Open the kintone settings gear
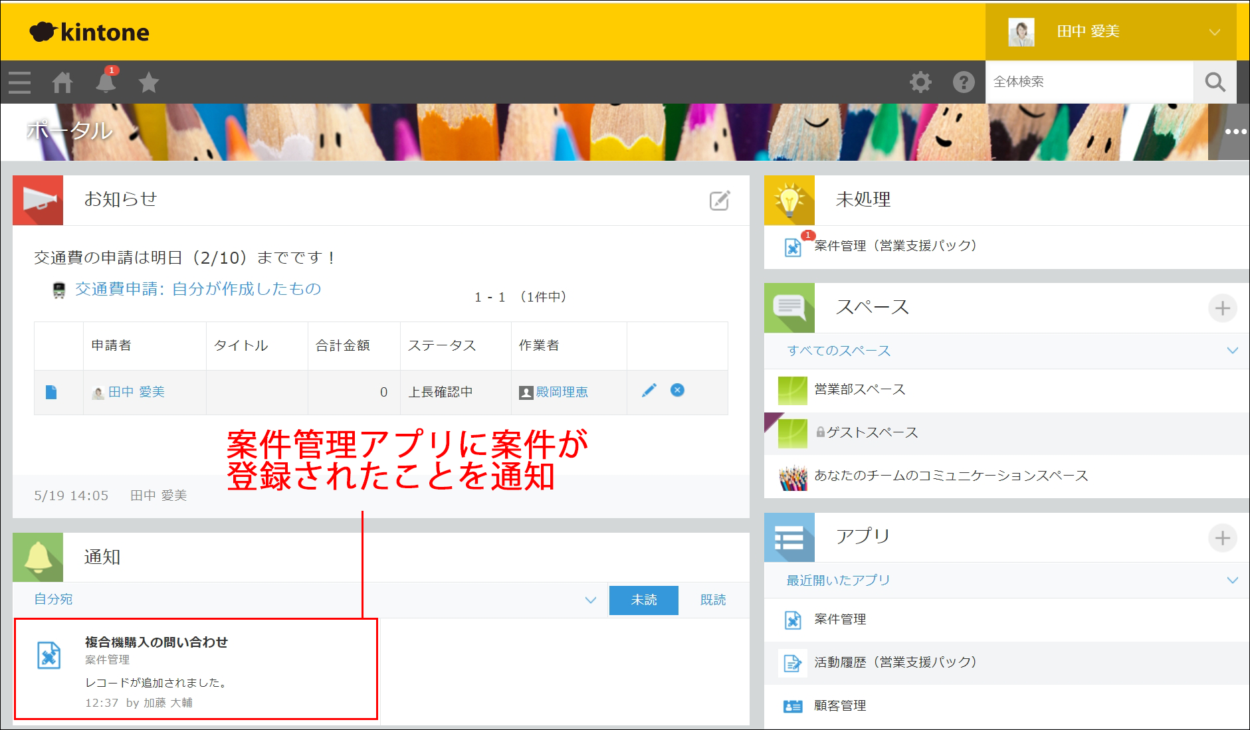Image resolution: width=1250 pixels, height=730 pixels. 921,82
